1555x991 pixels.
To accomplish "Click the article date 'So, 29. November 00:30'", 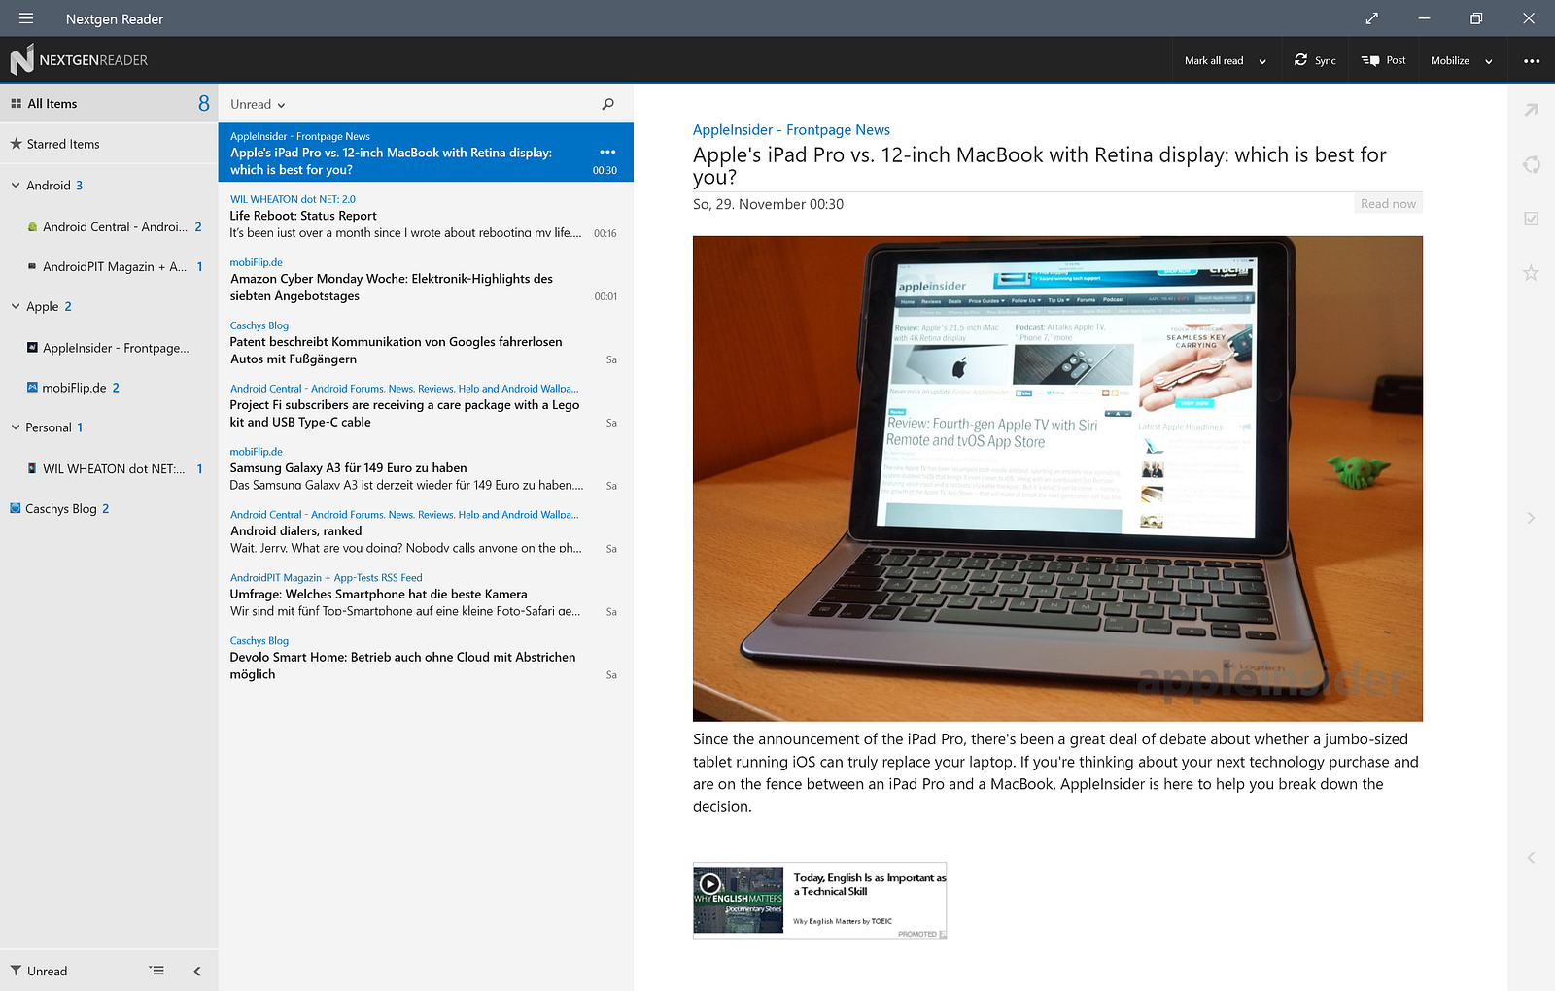I will click(x=768, y=204).
